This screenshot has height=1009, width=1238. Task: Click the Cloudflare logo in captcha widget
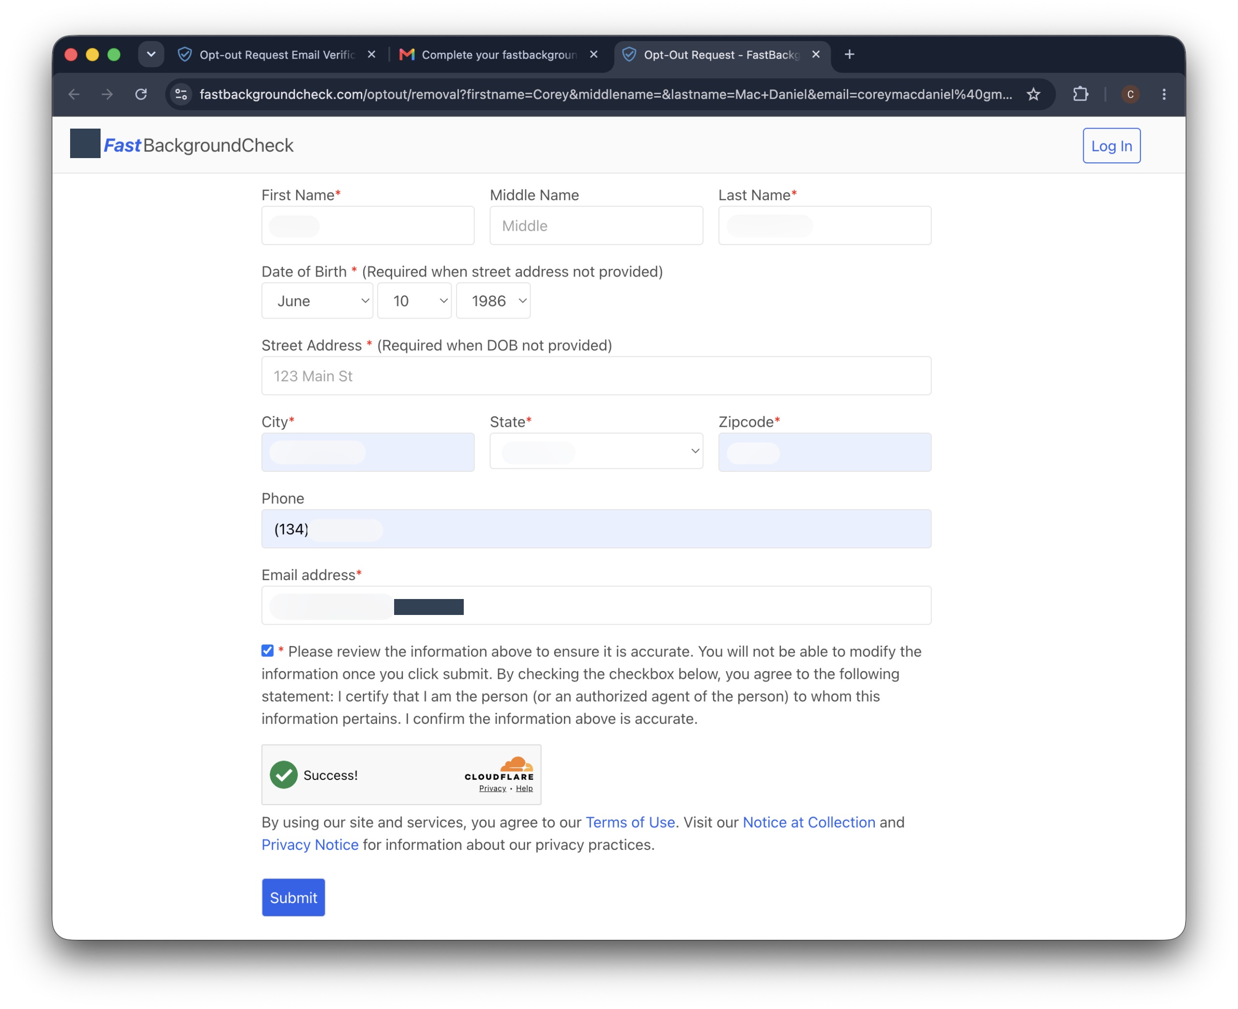pyautogui.click(x=499, y=768)
